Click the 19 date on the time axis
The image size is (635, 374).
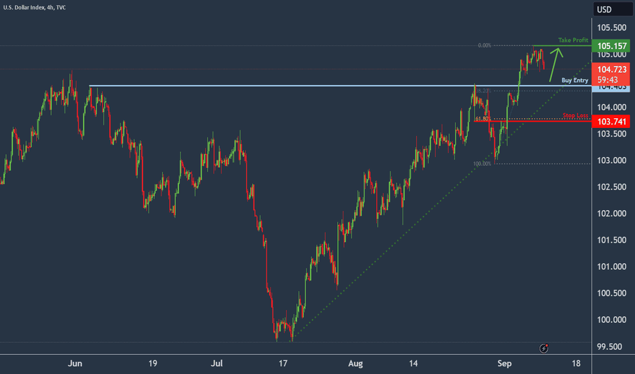pyautogui.click(x=152, y=364)
